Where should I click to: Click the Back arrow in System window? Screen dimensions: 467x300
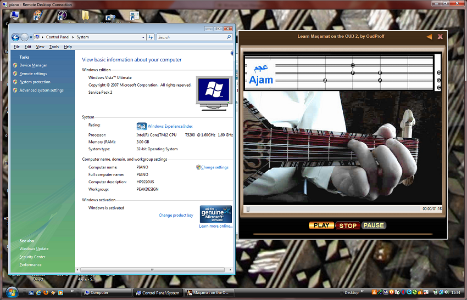[x=15, y=37]
